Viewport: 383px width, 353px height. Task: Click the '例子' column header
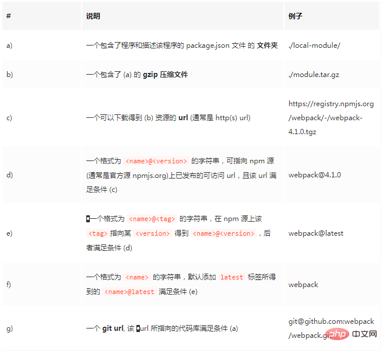(x=296, y=16)
